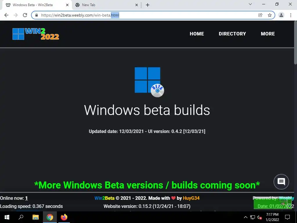Screen dimensions: 297x223
Task: Open a new tab with the plus button
Action: point(148,5)
